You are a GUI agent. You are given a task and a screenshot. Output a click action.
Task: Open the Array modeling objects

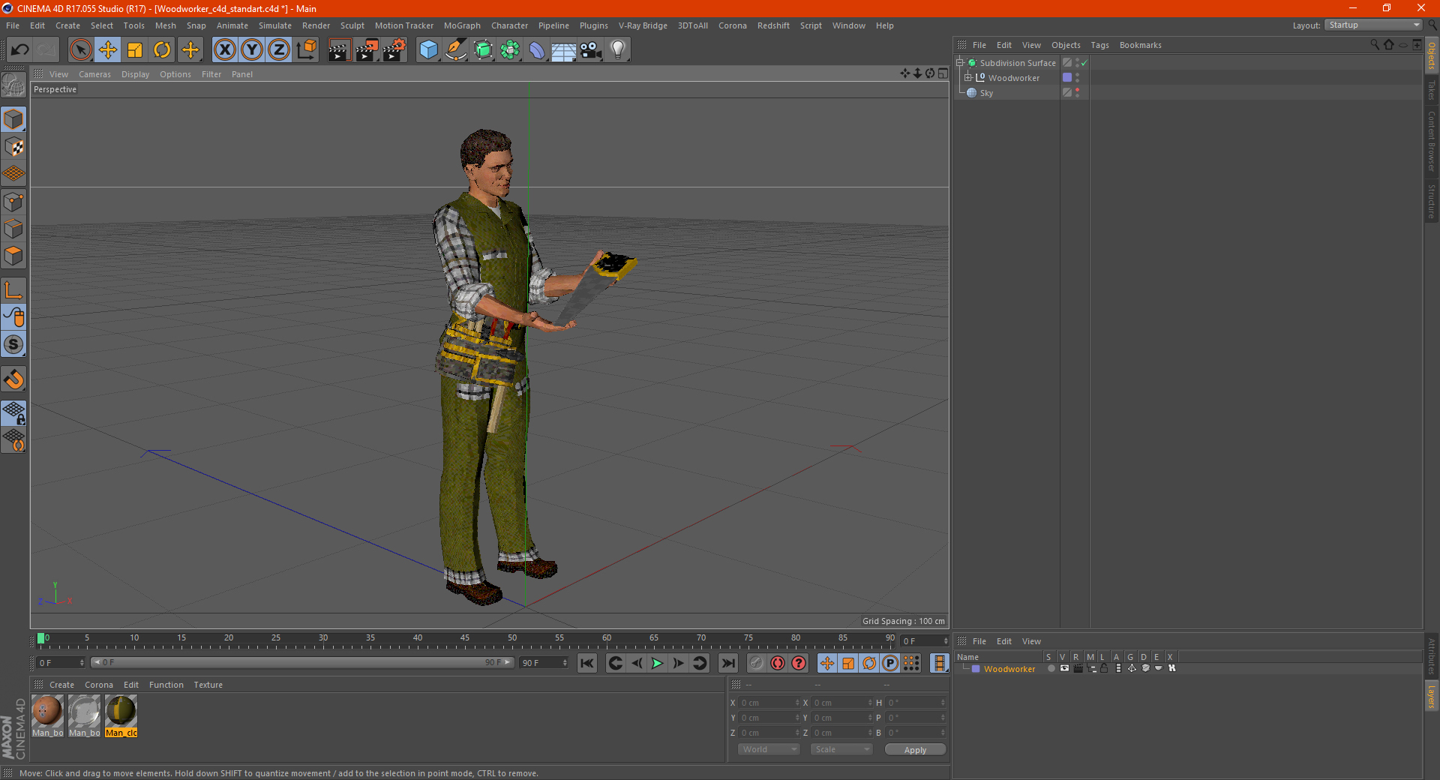[x=510, y=50]
